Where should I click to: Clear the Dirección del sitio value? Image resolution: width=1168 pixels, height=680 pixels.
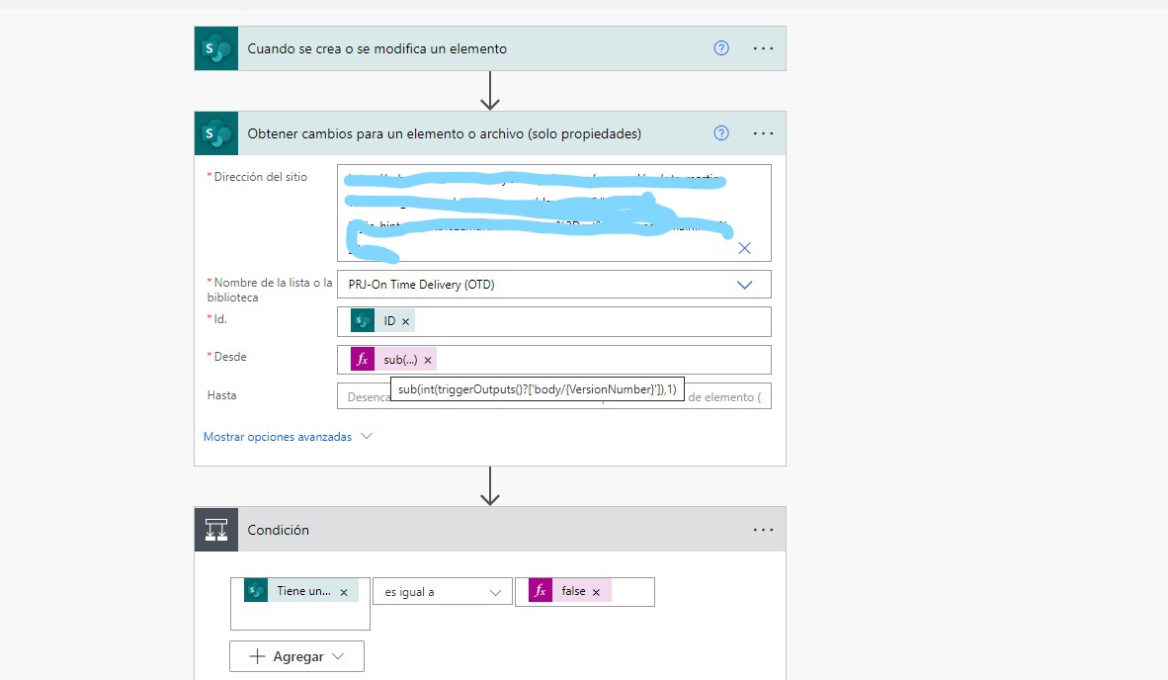point(744,248)
